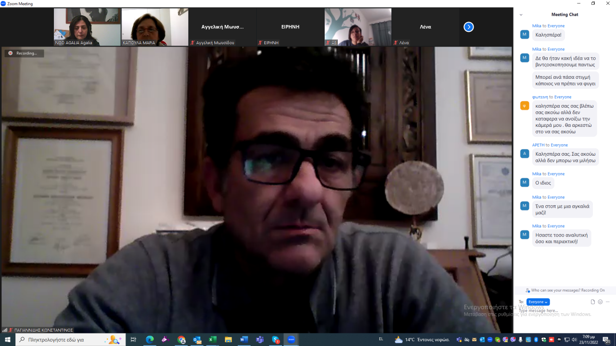
Task: Open the Everyone recipient dropdown
Action: pyautogui.click(x=538, y=302)
